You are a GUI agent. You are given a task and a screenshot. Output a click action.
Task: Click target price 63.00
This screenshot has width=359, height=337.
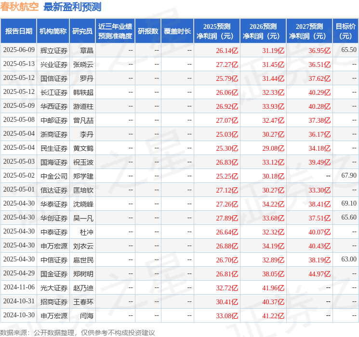(x=349, y=259)
